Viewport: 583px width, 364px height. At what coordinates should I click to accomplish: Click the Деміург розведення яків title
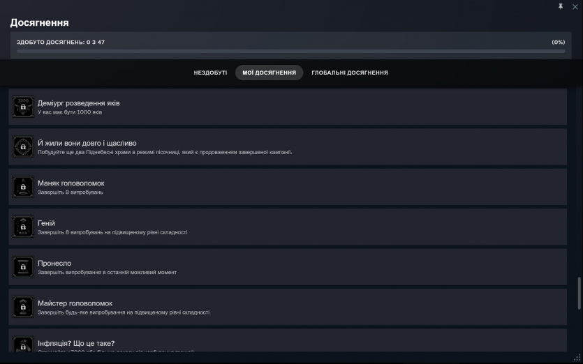pos(78,103)
